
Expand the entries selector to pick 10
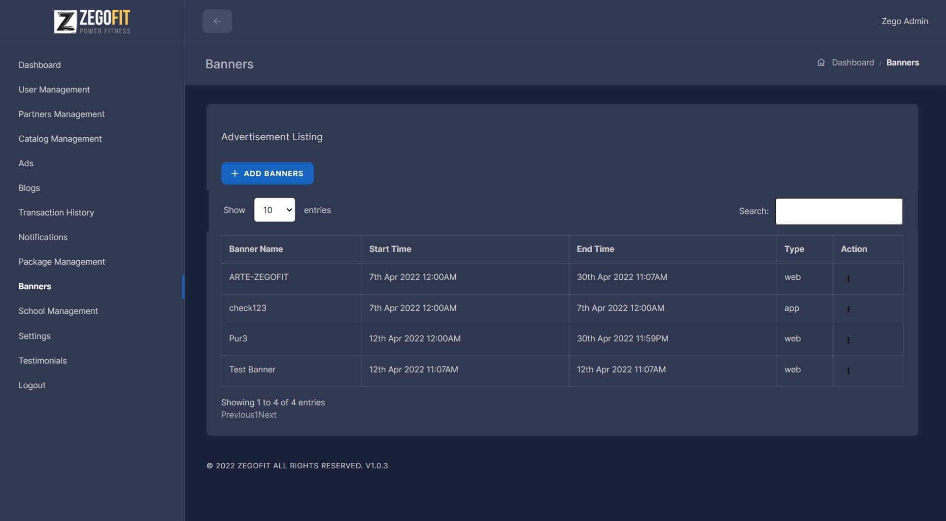pyautogui.click(x=274, y=210)
